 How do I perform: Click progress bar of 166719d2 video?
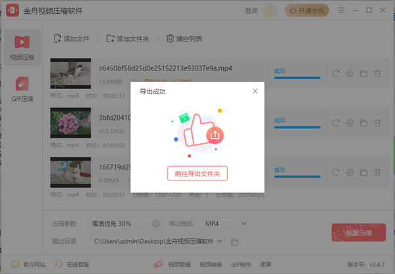pos(298,177)
